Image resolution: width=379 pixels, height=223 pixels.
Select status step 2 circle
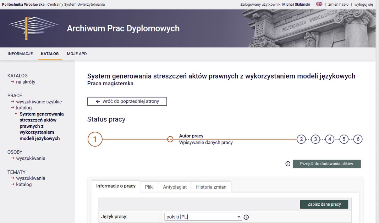[301, 139]
